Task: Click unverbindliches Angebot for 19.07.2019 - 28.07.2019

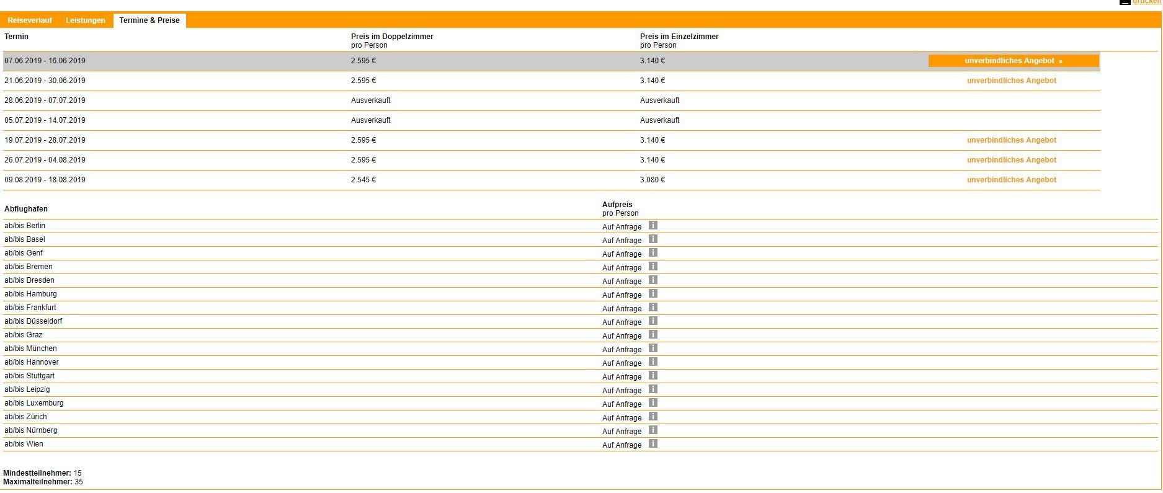Action: [x=1012, y=140]
